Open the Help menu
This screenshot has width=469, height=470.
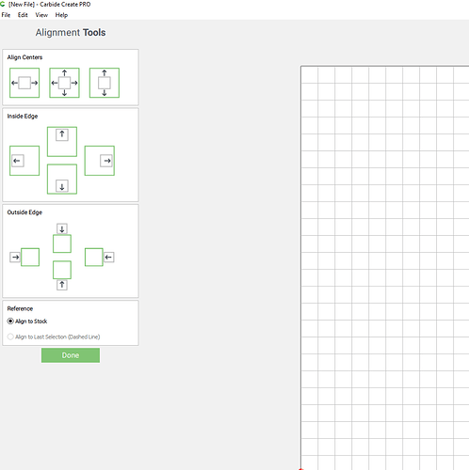point(61,15)
